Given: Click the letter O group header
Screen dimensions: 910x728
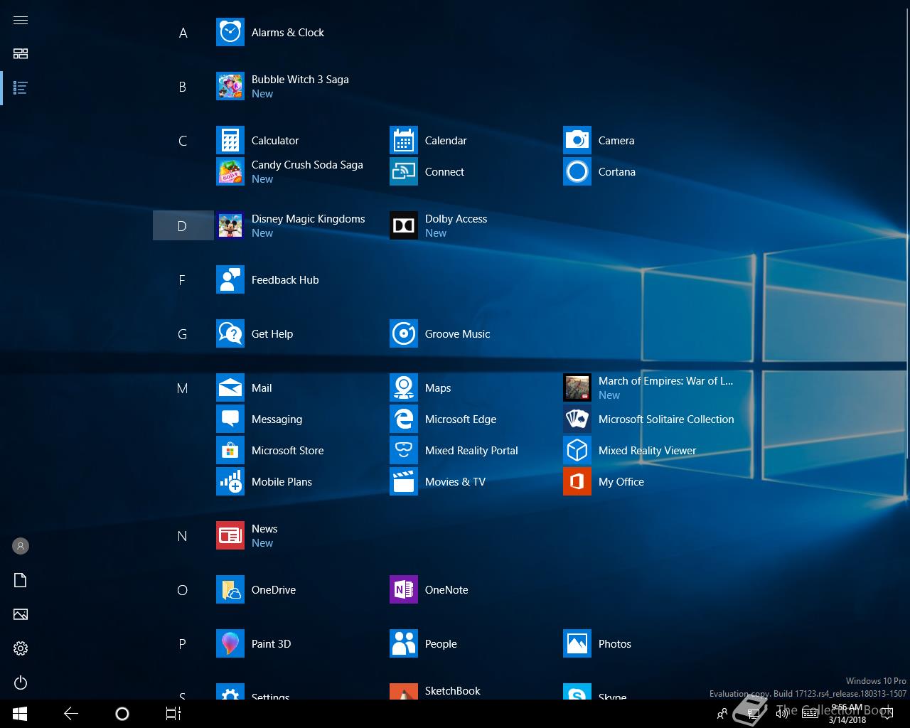Looking at the screenshot, I should [183, 590].
